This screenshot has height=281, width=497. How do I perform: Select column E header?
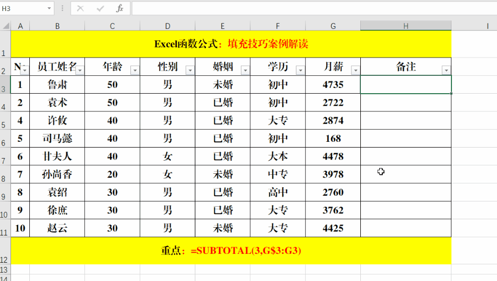[223, 26]
